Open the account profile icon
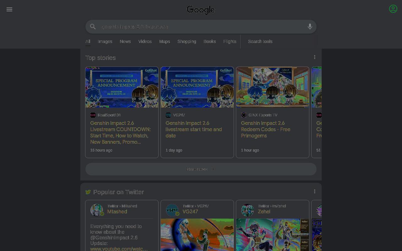This screenshot has width=402, height=251. coord(393,9)
